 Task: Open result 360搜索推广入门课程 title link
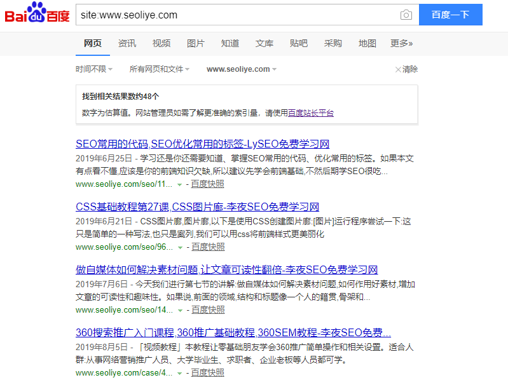[x=233, y=332]
